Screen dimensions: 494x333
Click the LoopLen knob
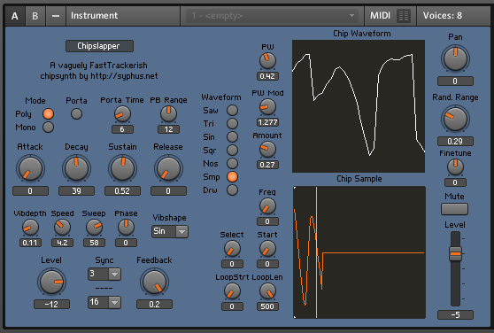[267, 291]
